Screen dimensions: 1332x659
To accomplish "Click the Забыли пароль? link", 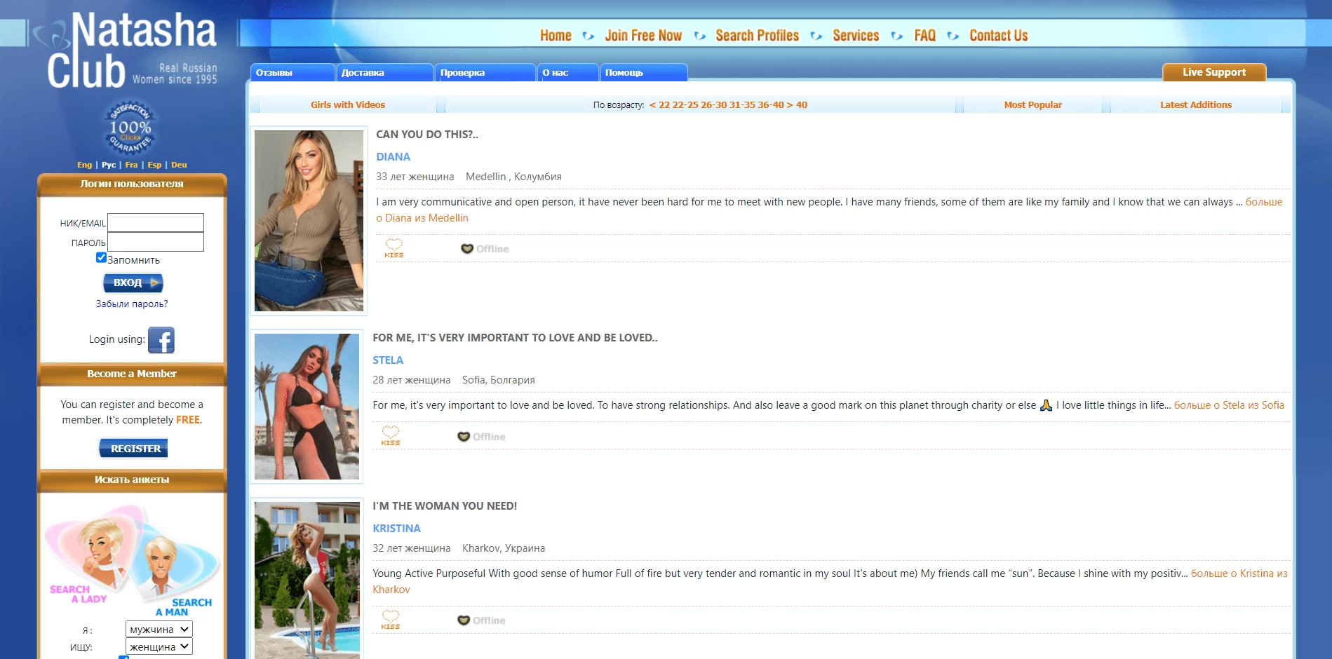I will 132,304.
